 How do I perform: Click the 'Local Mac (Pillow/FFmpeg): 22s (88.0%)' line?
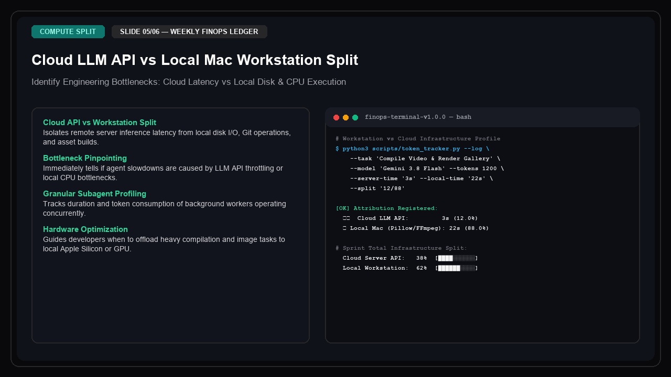click(x=415, y=228)
